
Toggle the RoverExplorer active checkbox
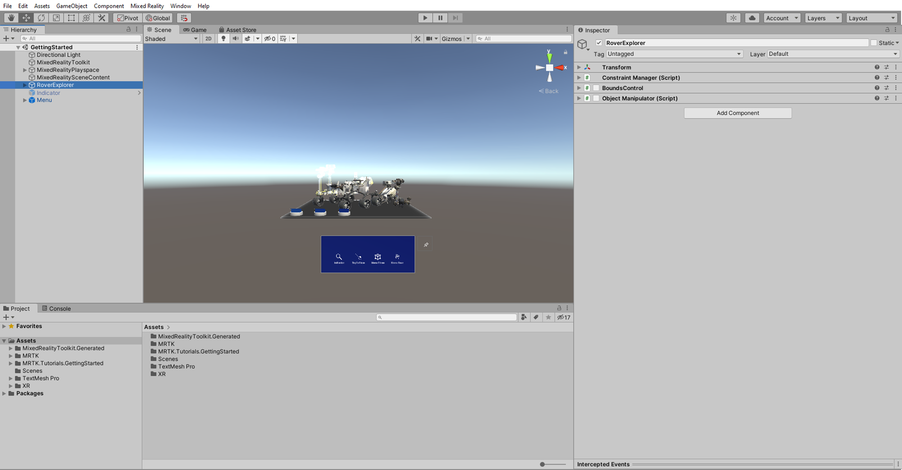599,43
